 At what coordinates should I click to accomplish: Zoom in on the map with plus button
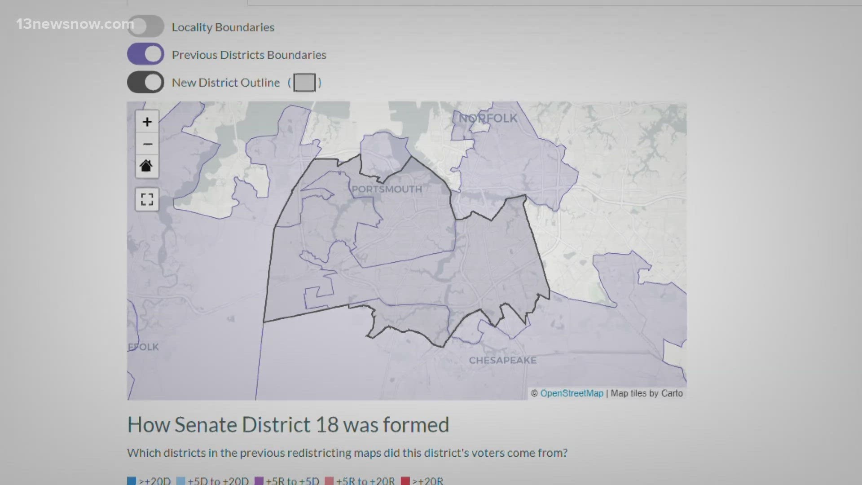click(x=147, y=122)
